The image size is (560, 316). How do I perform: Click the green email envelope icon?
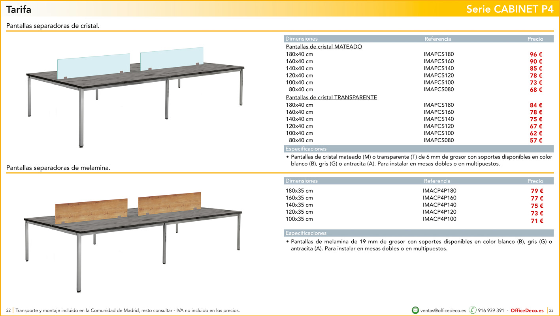(x=415, y=310)
